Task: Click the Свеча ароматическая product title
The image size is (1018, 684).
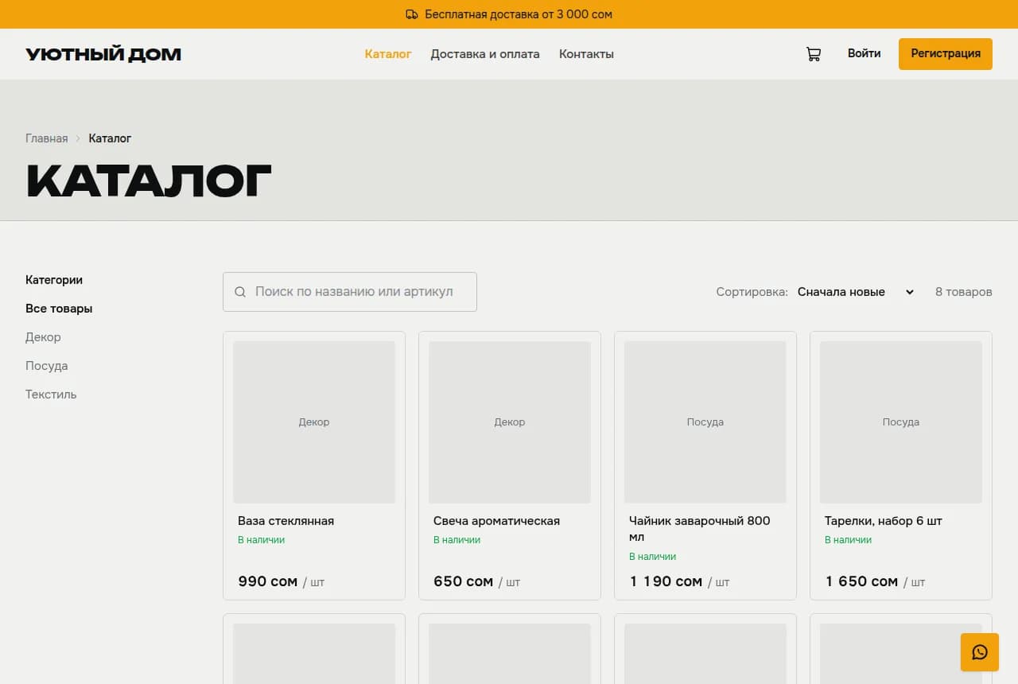Action: (x=496, y=521)
